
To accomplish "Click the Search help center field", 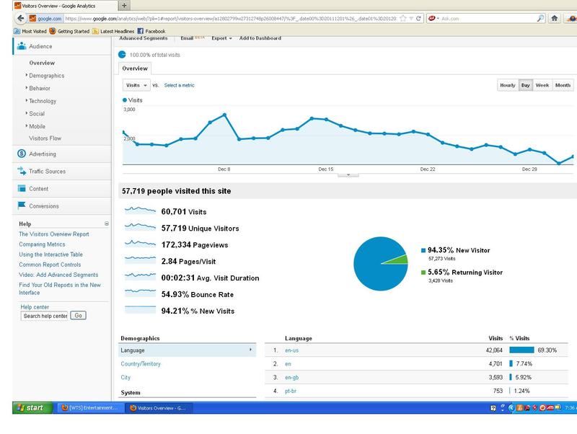I will (x=45, y=316).
